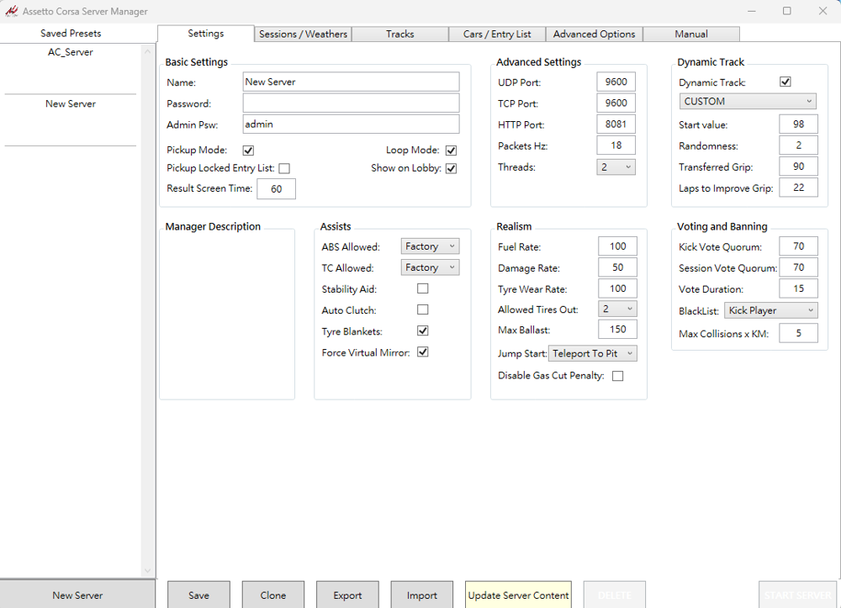Uncheck Force Virtual Mirror
This screenshot has height=608, width=841.
[423, 352]
